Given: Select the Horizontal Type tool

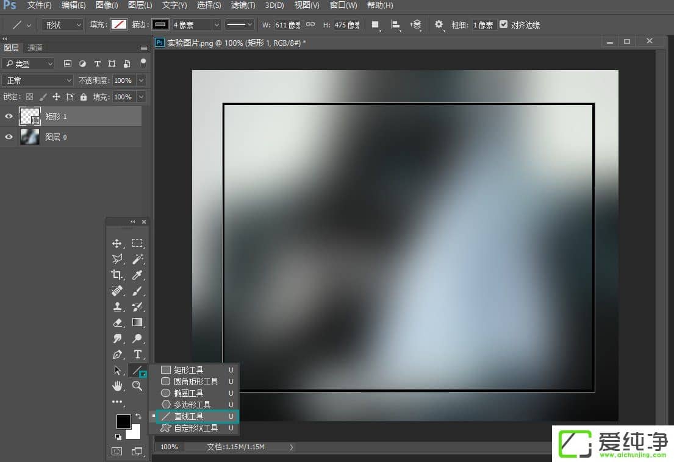Looking at the screenshot, I should [x=138, y=354].
